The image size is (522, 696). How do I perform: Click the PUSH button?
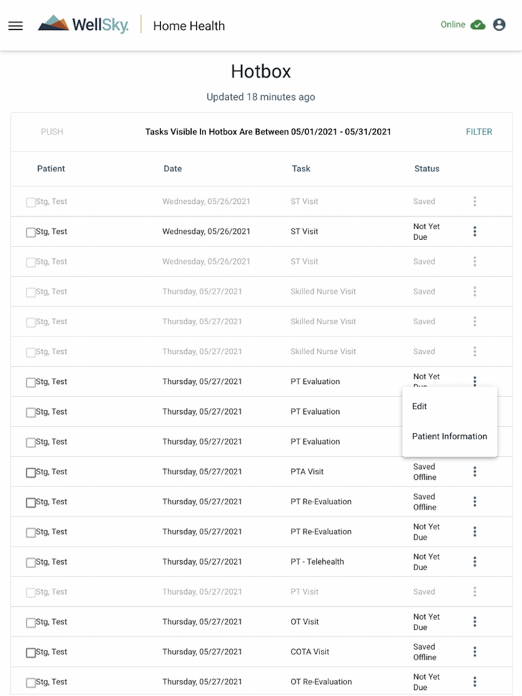[52, 131]
